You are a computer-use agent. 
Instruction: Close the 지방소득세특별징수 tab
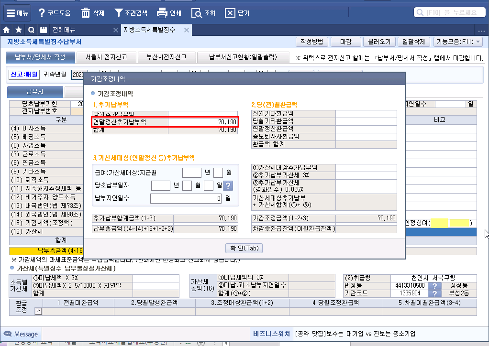(187, 30)
